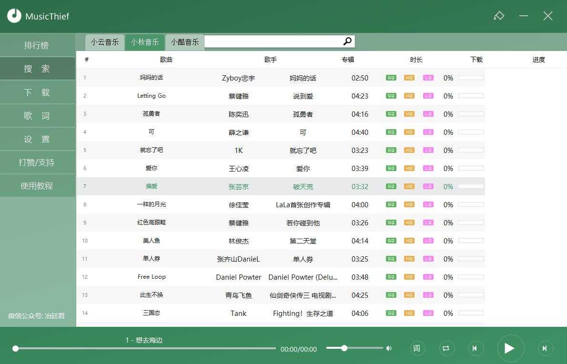The image size is (567, 364).
Task: Click inside the song search field
Action: 273,41
